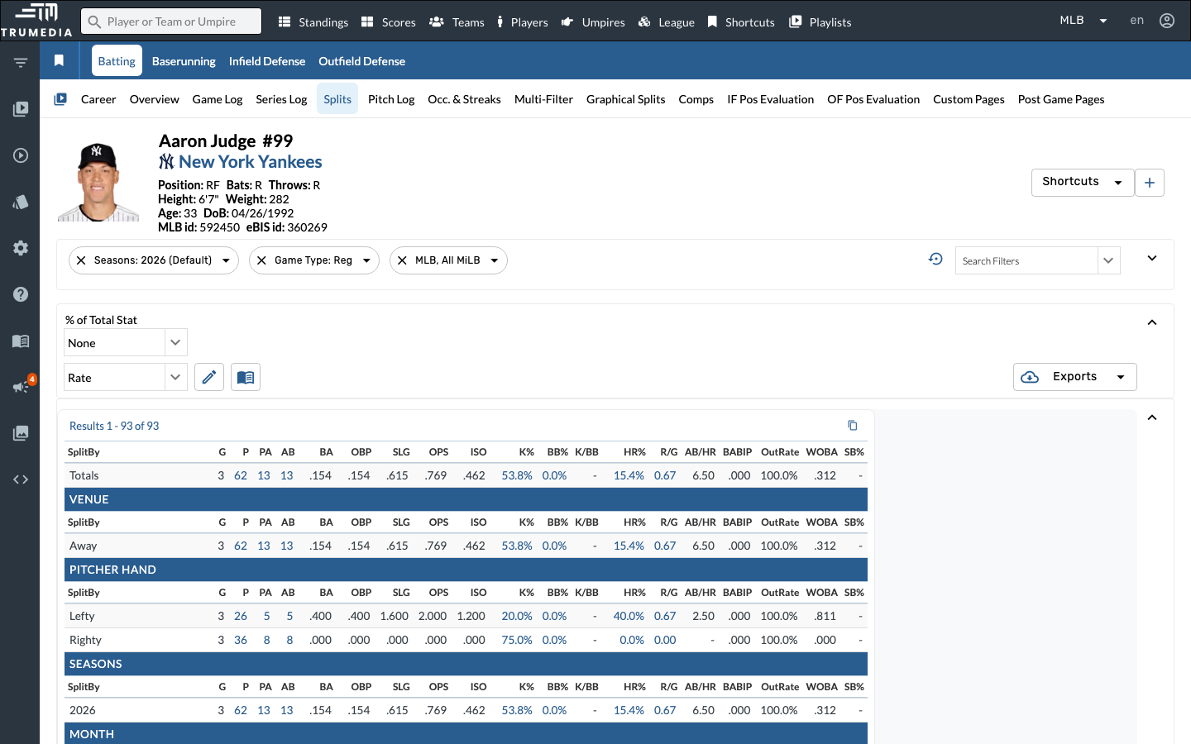Open the Rate dropdown
Viewport: 1191px width, 744px height.
click(126, 377)
